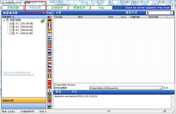The image size is (176, 114).
Task: Click the restore destination path field
Action: [x=124, y=88]
